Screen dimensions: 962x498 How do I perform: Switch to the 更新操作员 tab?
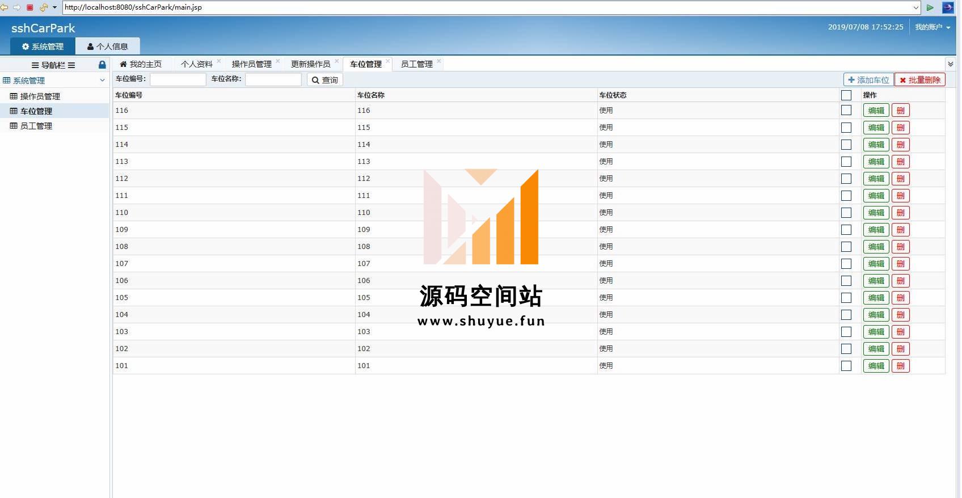click(x=310, y=64)
